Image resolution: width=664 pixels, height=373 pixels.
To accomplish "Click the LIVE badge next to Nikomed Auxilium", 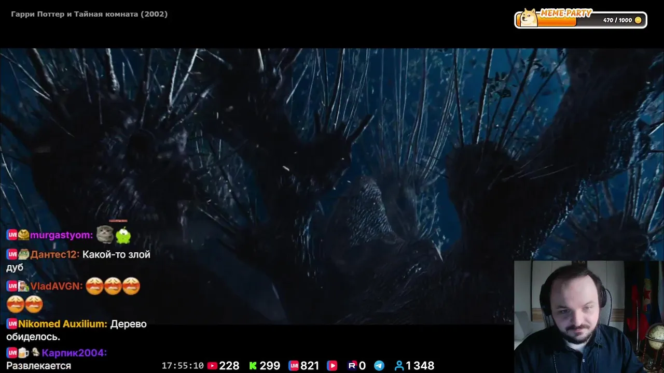I will tap(12, 324).
